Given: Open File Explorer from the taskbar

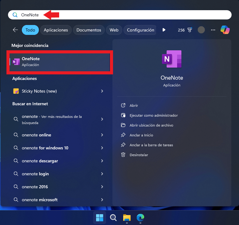Looking at the screenshot, I should point(127,218).
